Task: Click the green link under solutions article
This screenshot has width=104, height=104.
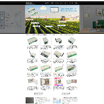Action: pyautogui.click(x=37, y=103)
